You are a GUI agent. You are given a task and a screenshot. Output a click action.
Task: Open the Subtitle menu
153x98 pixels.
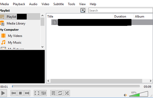point(59,4)
